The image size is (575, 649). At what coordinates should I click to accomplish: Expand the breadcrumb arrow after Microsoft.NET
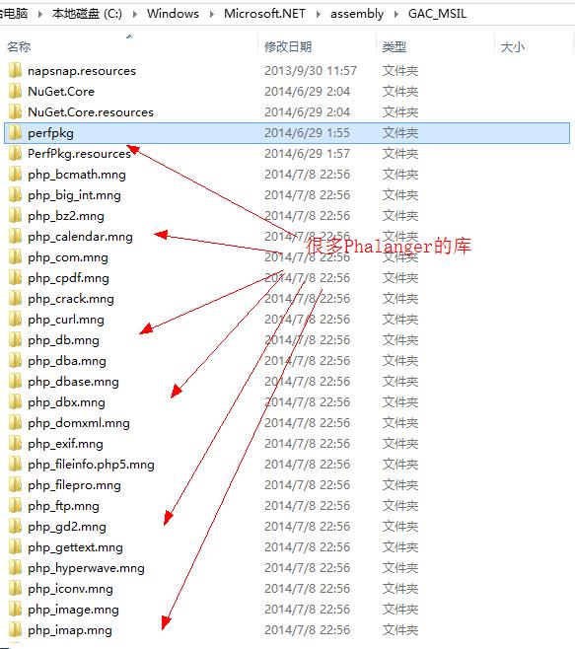click(x=319, y=14)
